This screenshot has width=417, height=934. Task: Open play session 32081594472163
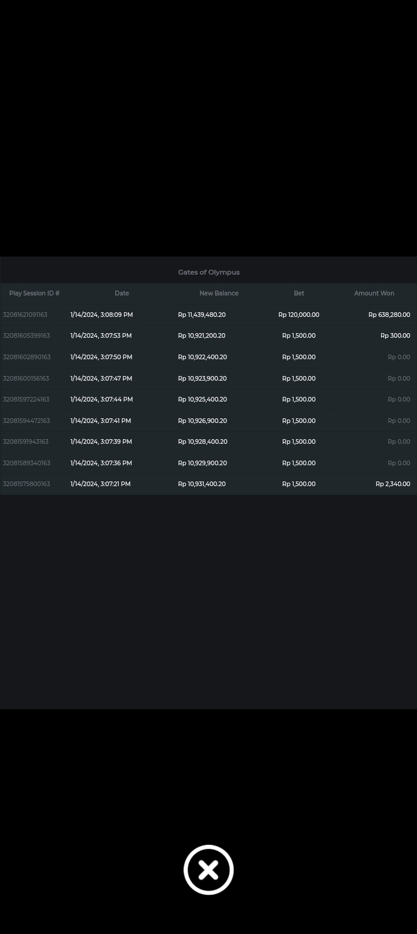click(26, 421)
